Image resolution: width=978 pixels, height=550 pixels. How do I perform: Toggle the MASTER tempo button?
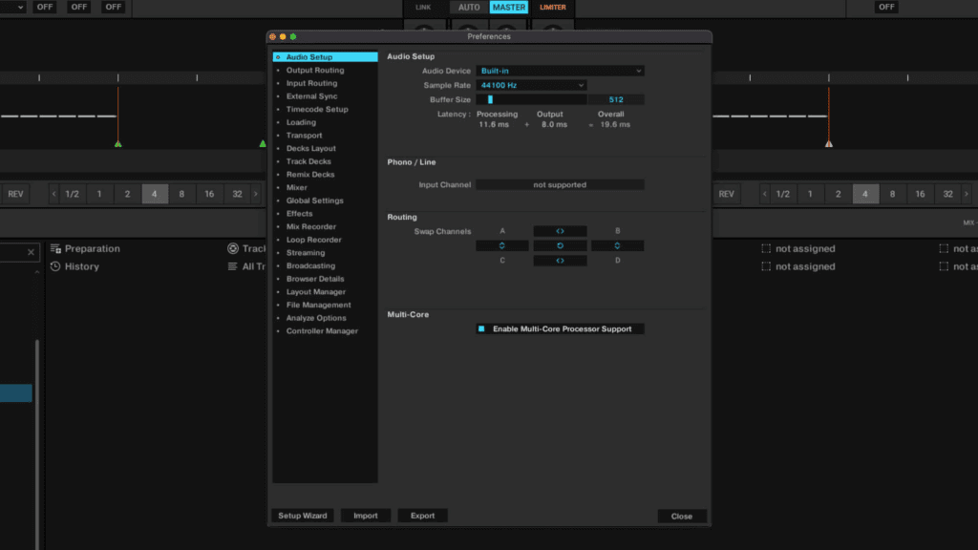click(x=508, y=8)
